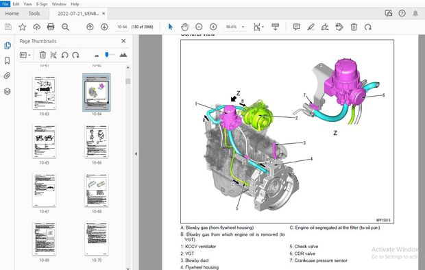Rotate page with main toolbar rotate icon
This screenshot has height=270, width=425.
click(368, 27)
